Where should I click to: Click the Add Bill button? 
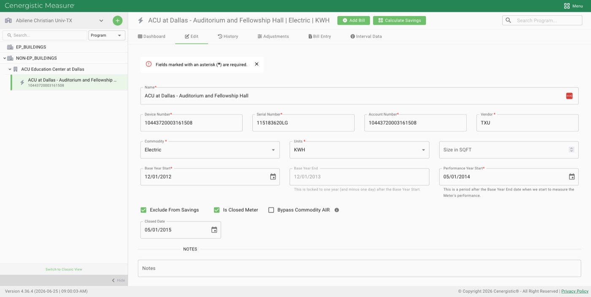point(354,20)
